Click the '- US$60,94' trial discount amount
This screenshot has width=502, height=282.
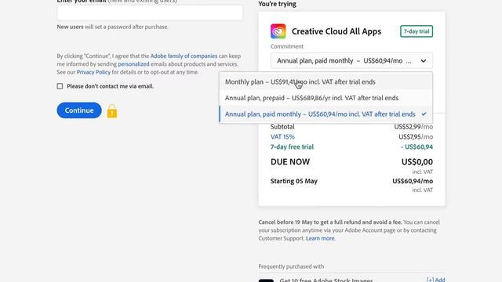coord(417,146)
